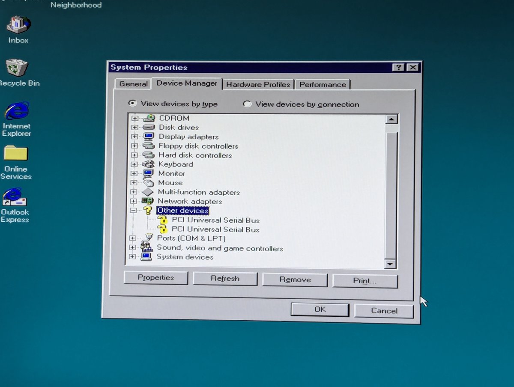Expand the Ports (COM & LPT) node
Image resolution: width=514 pixels, height=387 pixels.
point(133,238)
